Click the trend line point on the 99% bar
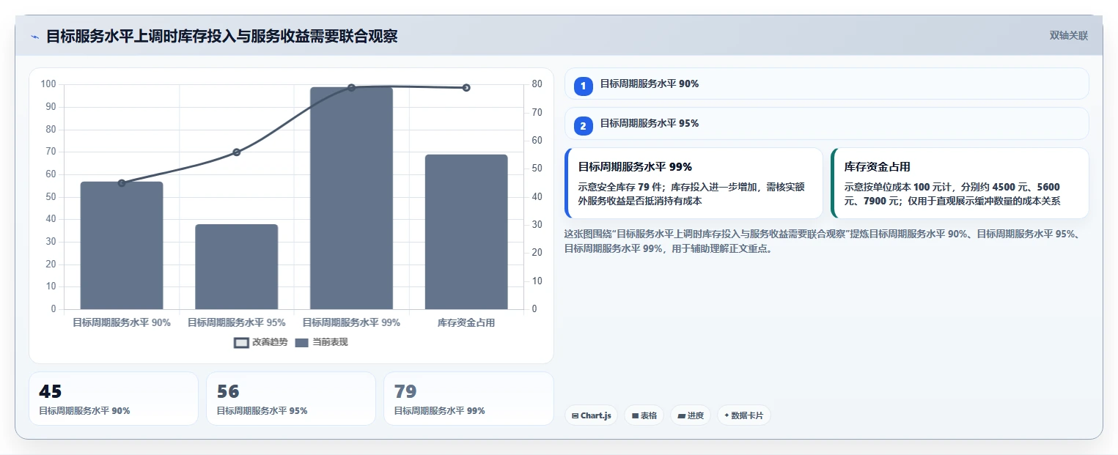This screenshot has width=1118, height=455. [x=351, y=88]
